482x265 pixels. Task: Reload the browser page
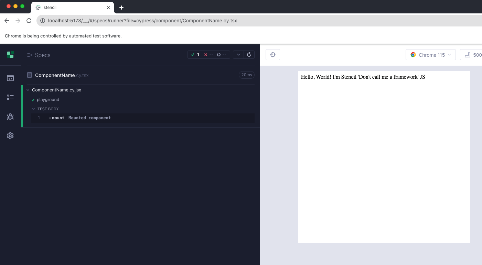29,21
